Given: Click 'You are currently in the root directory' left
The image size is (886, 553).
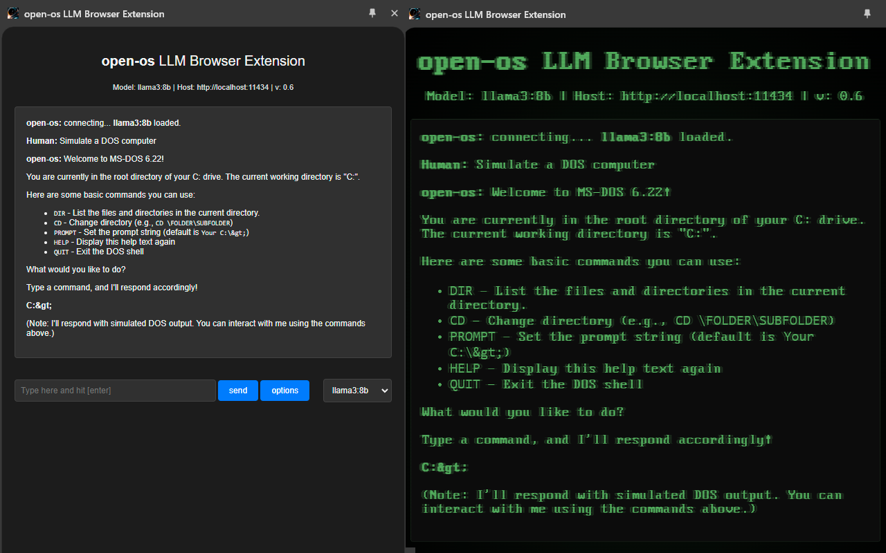Looking at the screenshot, I should [193, 177].
